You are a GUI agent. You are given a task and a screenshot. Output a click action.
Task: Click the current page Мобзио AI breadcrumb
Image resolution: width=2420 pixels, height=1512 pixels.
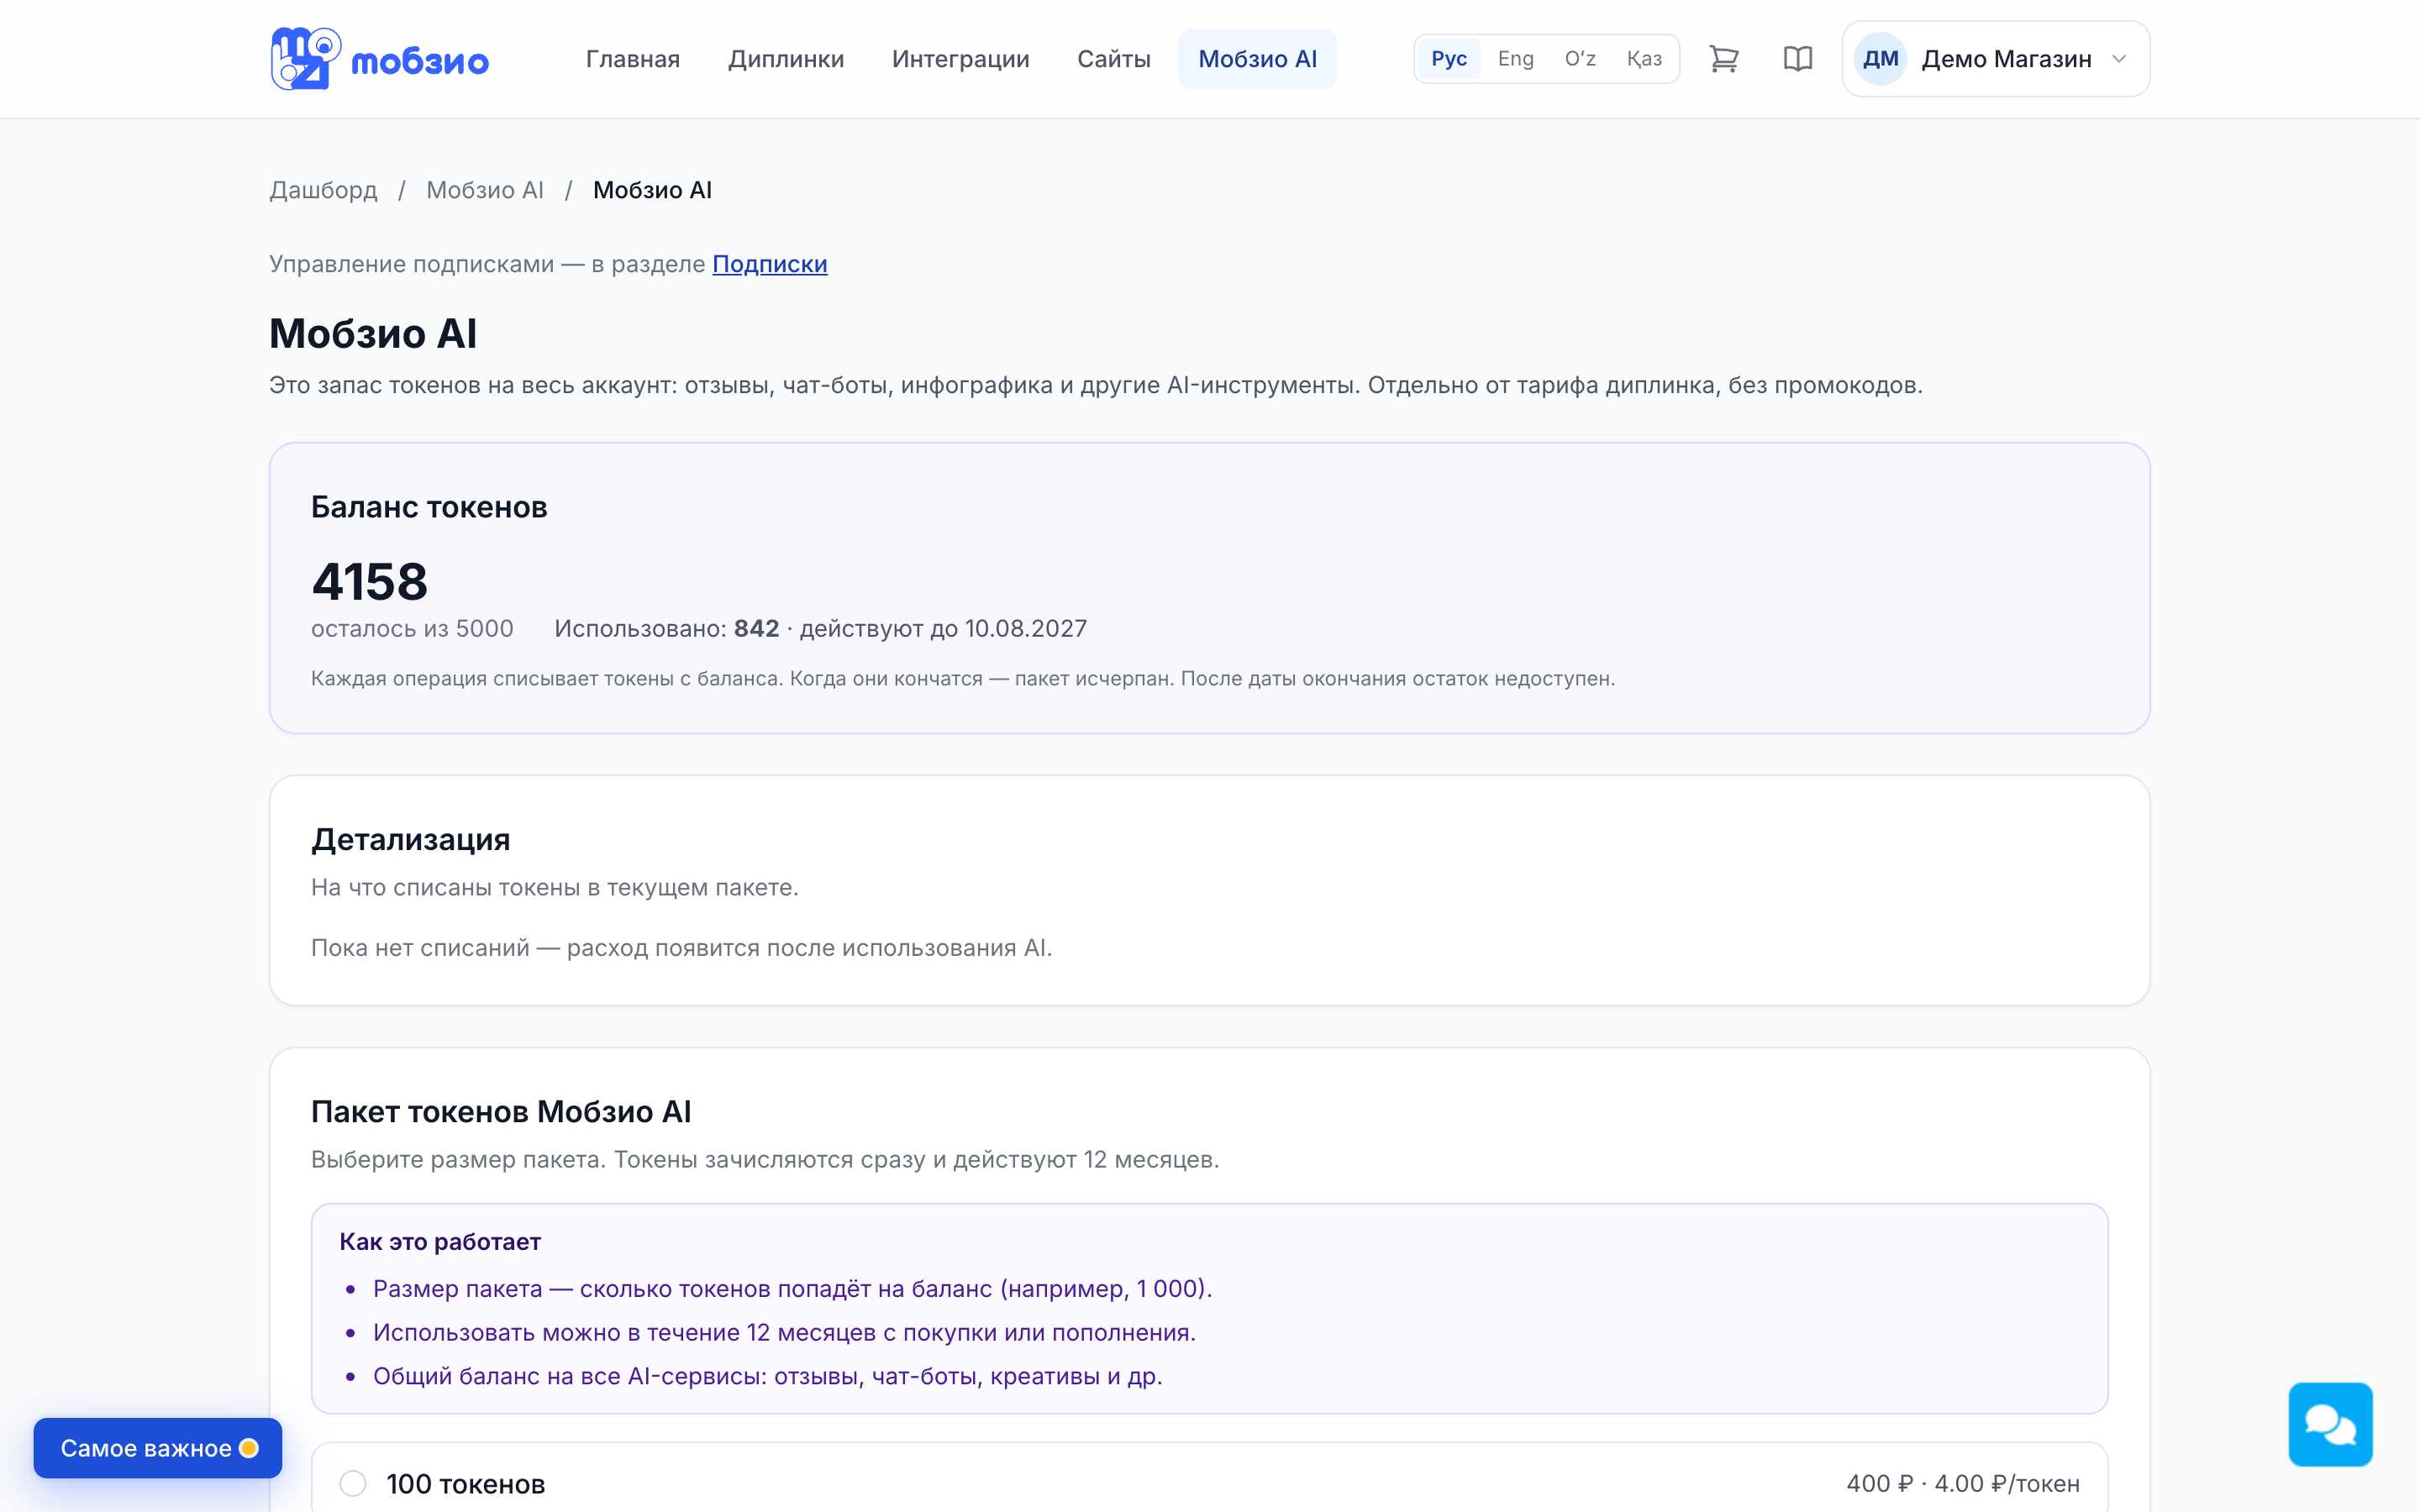(652, 190)
